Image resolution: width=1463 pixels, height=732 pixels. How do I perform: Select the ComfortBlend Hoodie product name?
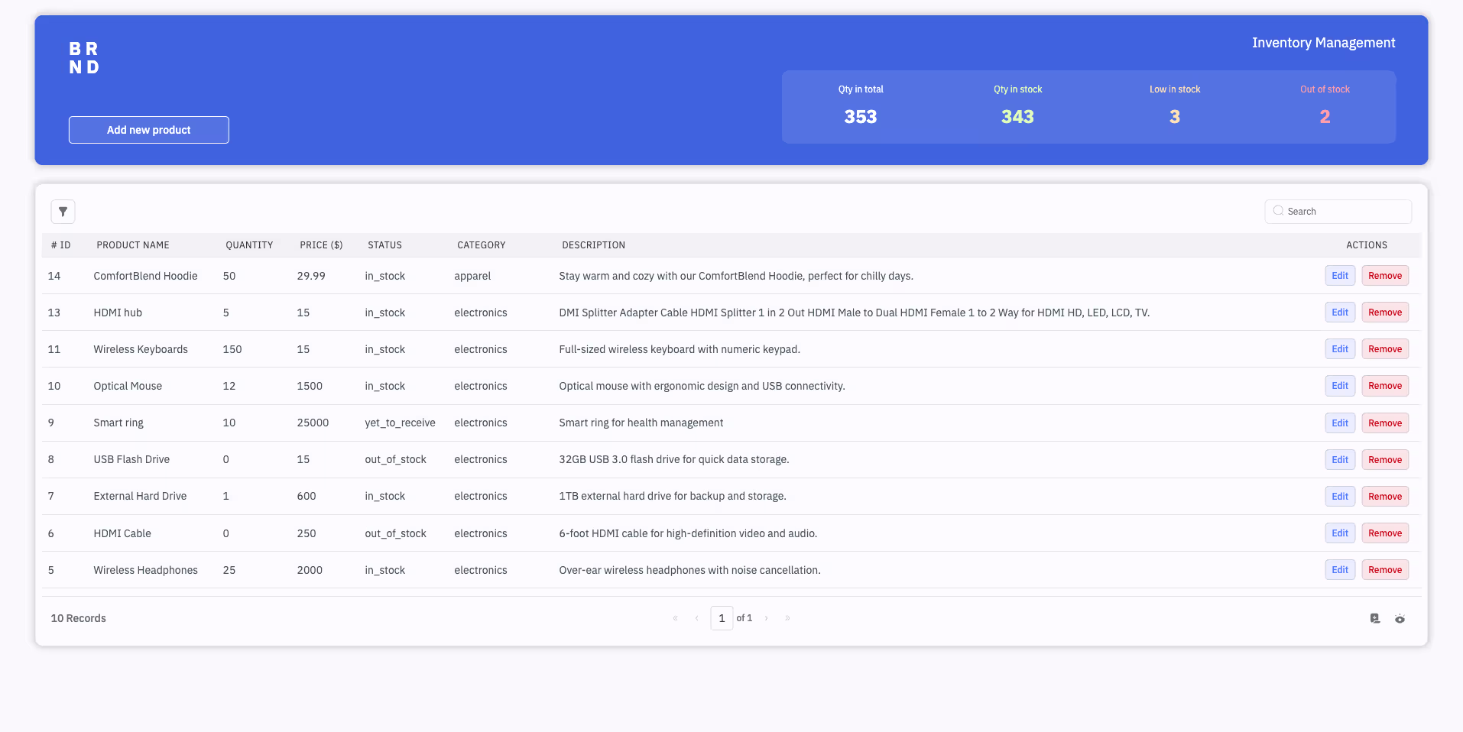pos(145,276)
